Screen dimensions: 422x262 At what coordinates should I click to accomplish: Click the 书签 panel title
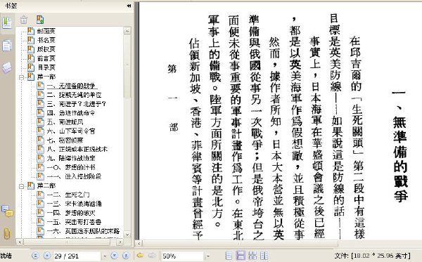click(x=11, y=6)
